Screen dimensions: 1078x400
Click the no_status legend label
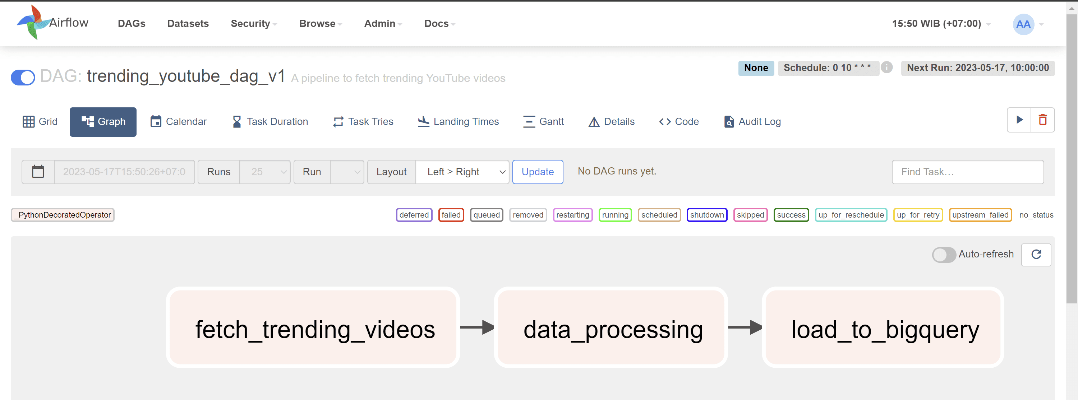(x=1036, y=215)
